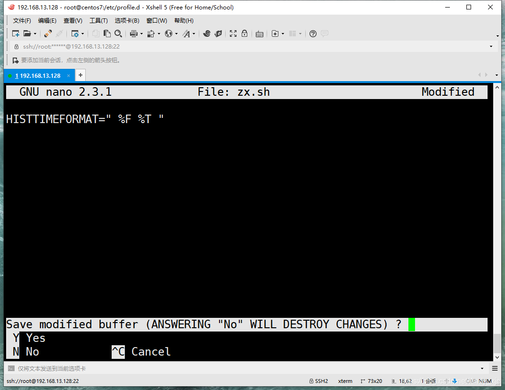Close the 192.168.13.128 session tab
505x390 pixels.
(x=68, y=76)
